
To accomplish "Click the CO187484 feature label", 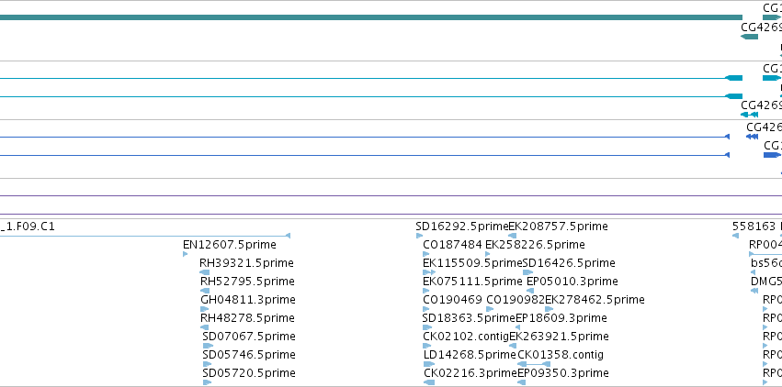I will coord(452,244).
